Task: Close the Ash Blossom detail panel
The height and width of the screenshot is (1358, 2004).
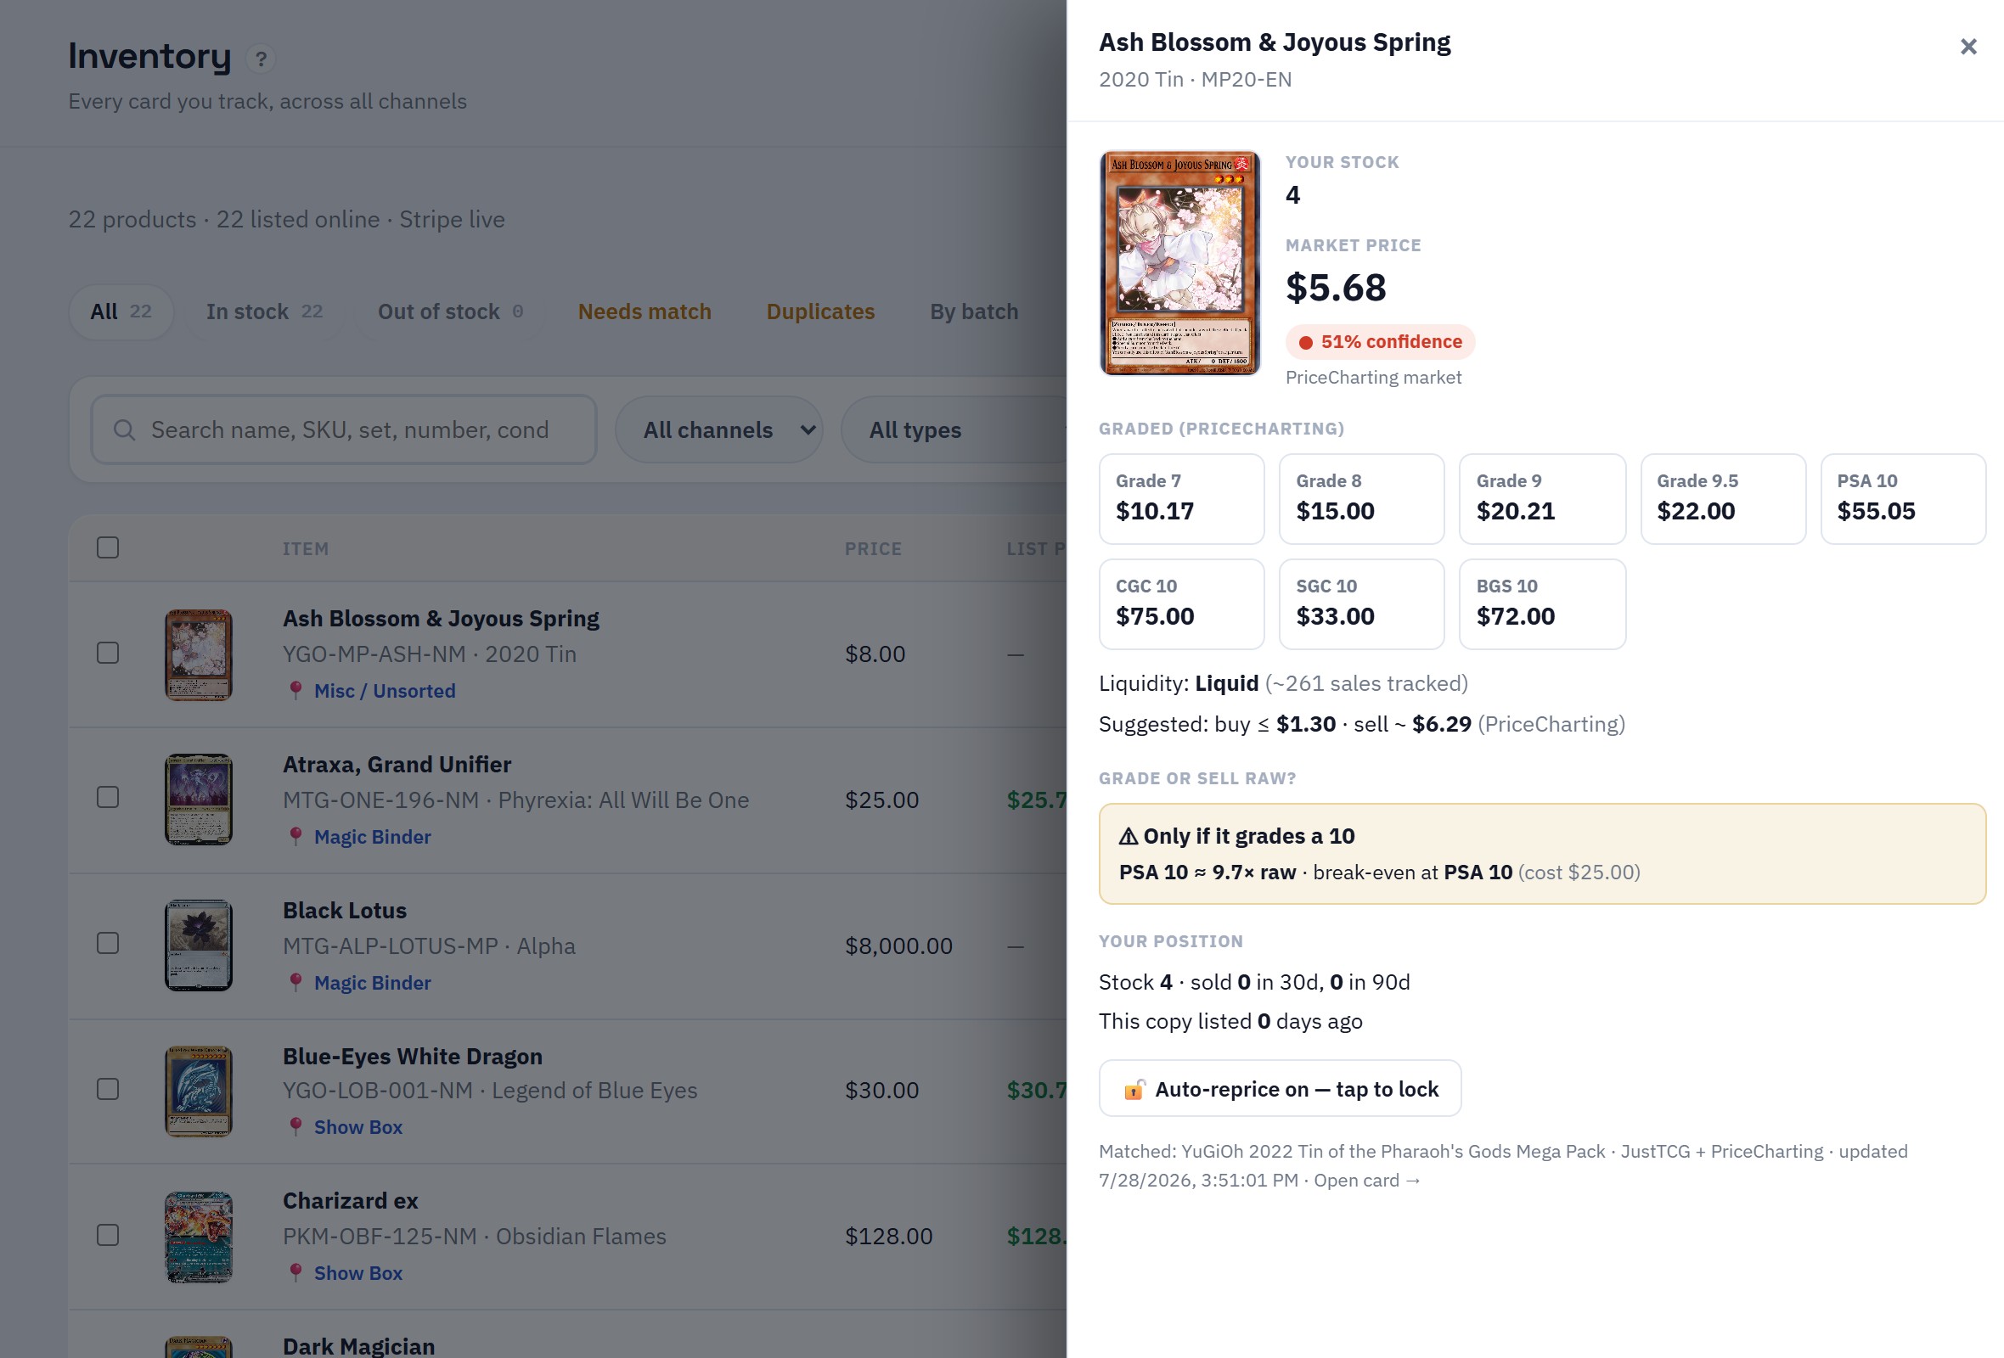Action: click(x=1967, y=47)
